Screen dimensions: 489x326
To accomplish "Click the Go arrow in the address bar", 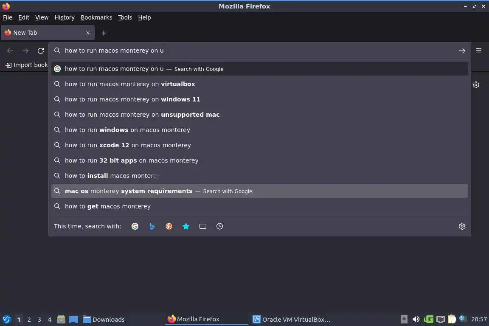I will (462, 51).
